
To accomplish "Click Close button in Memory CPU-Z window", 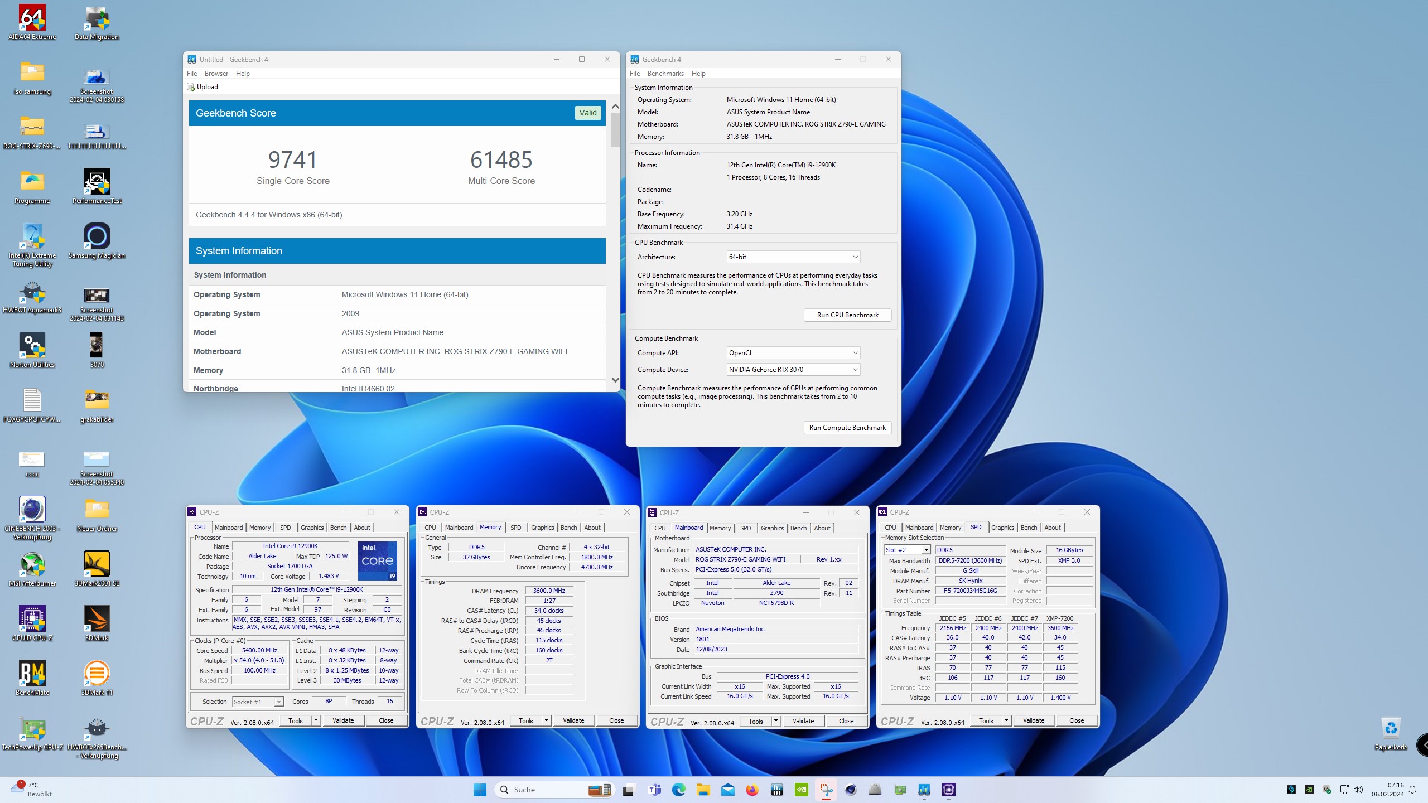I will point(616,720).
